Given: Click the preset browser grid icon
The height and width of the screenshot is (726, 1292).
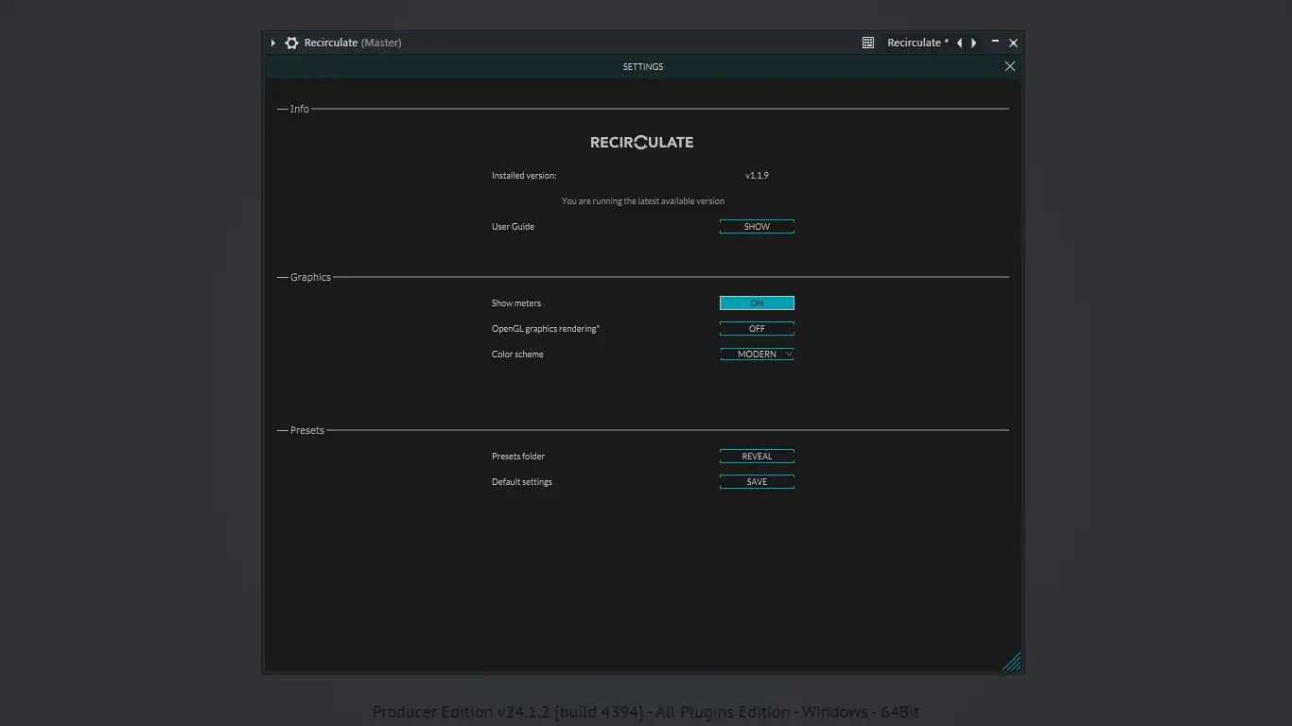Looking at the screenshot, I should [867, 43].
